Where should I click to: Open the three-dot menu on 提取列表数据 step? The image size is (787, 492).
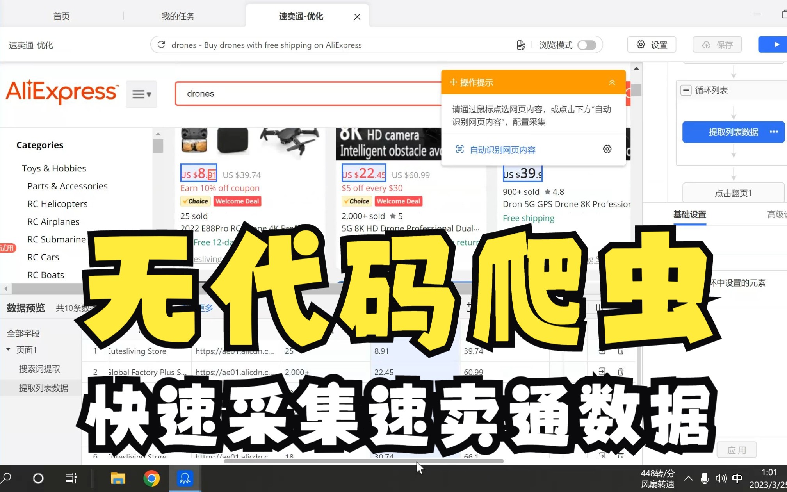coord(774,132)
